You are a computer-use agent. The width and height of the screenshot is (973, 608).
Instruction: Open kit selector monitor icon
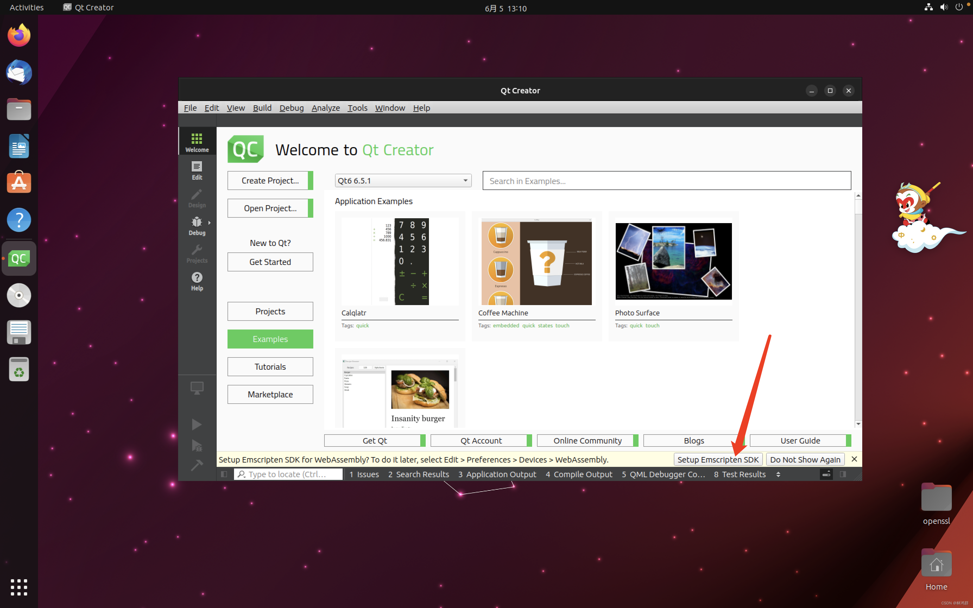[197, 388]
